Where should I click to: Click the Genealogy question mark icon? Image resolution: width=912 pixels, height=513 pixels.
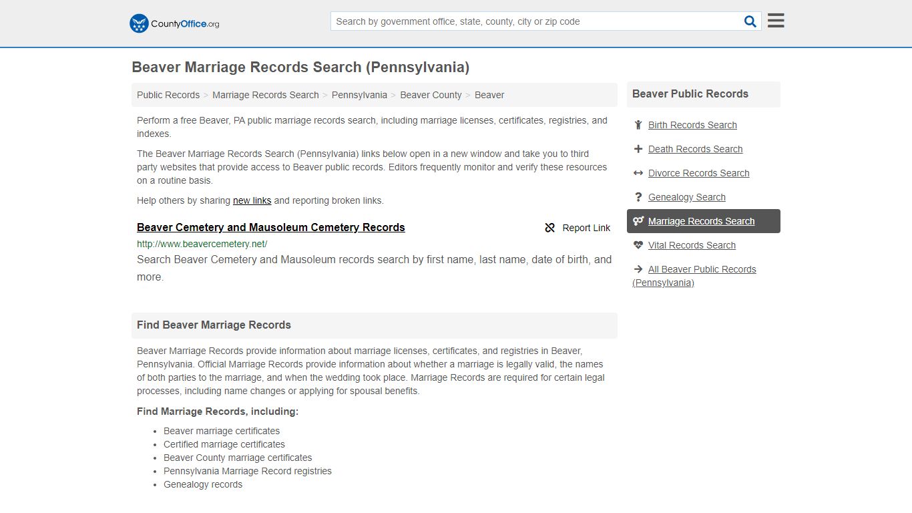click(x=638, y=197)
